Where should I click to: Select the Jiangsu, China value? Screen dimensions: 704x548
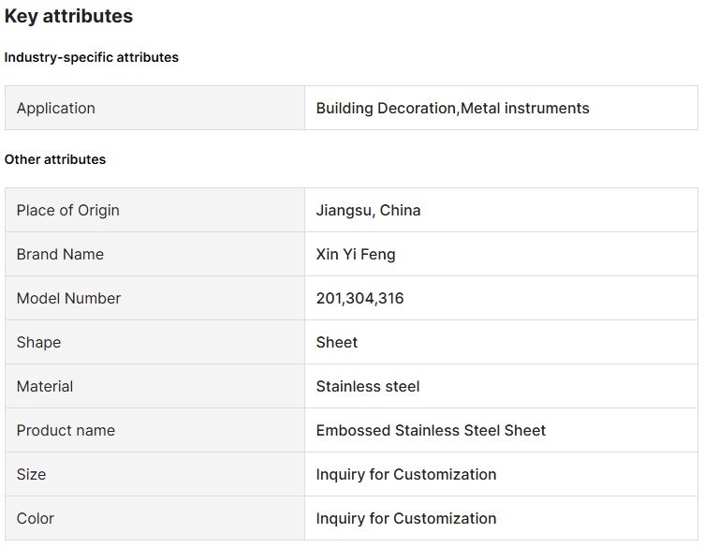coord(368,210)
